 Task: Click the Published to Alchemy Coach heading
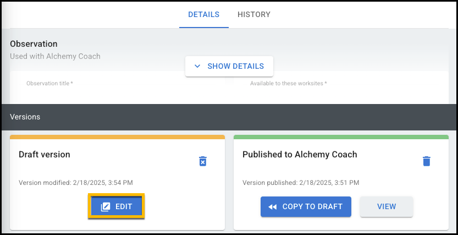coord(300,155)
